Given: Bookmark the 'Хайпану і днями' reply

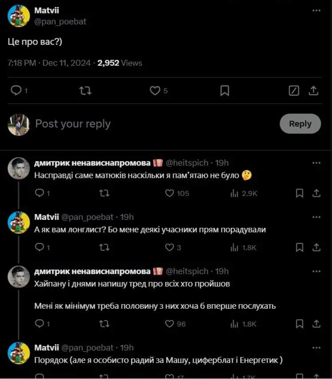Looking at the screenshot, I should (300, 324).
